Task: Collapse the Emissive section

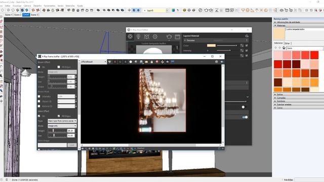Action: point(185,40)
